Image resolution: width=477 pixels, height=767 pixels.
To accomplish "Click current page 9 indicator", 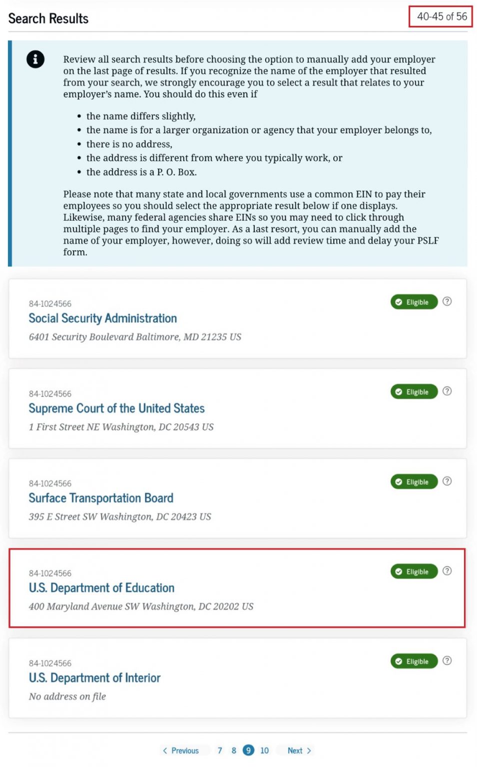I will (x=248, y=751).
